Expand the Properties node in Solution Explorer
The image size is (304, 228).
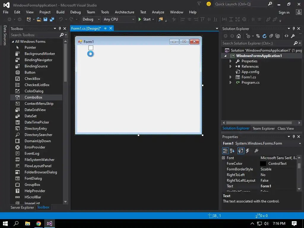pyautogui.click(x=230, y=61)
